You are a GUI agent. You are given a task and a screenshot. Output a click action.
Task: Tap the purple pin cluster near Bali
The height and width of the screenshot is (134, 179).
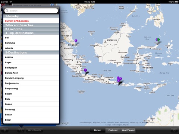pyautogui.click(x=119, y=79)
